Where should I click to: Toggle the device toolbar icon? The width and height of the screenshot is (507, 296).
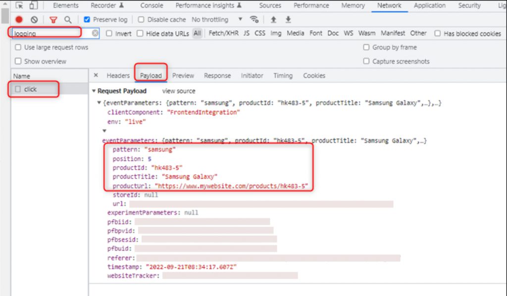point(33,5)
